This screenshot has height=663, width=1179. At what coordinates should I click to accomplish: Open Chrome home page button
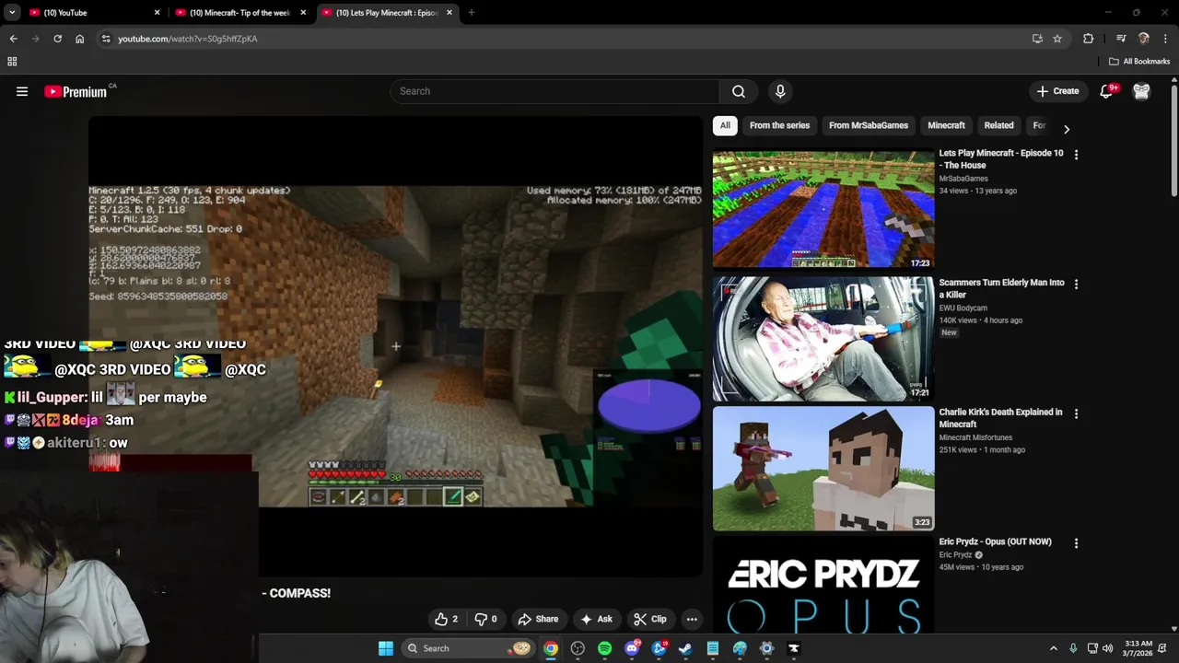[x=79, y=39]
